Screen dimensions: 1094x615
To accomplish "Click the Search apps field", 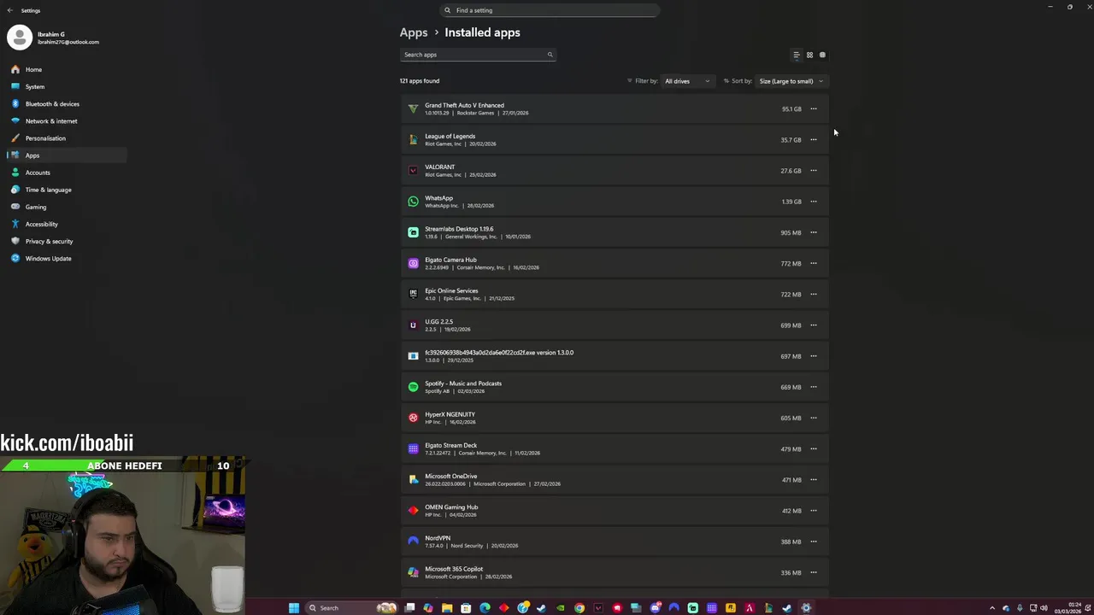I will [x=478, y=55].
